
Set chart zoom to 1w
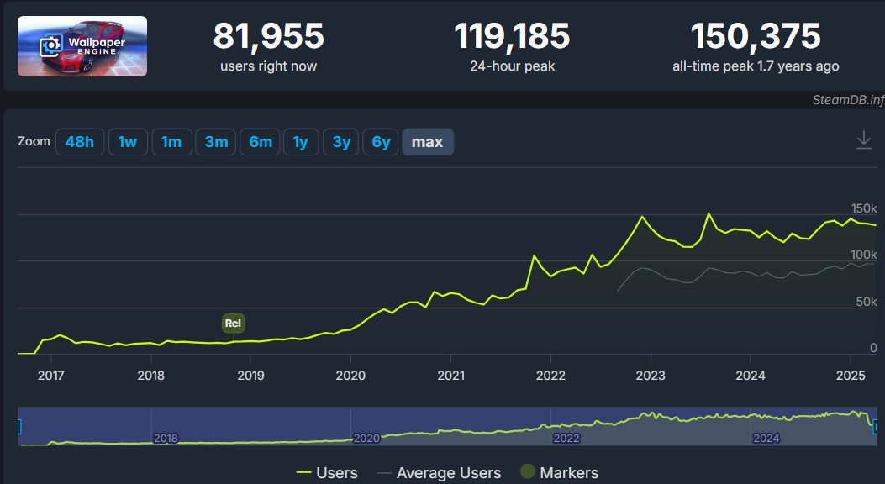tap(128, 142)
